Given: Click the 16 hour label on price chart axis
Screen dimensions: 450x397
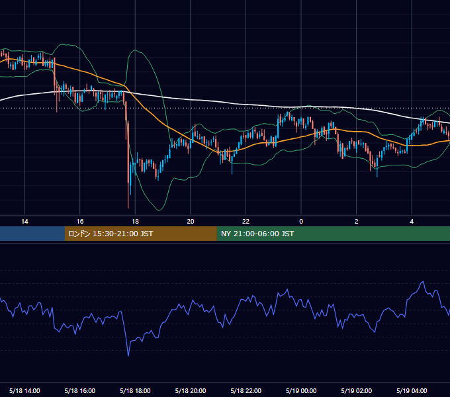Looking at the screenshot, I should pos(80,222).
